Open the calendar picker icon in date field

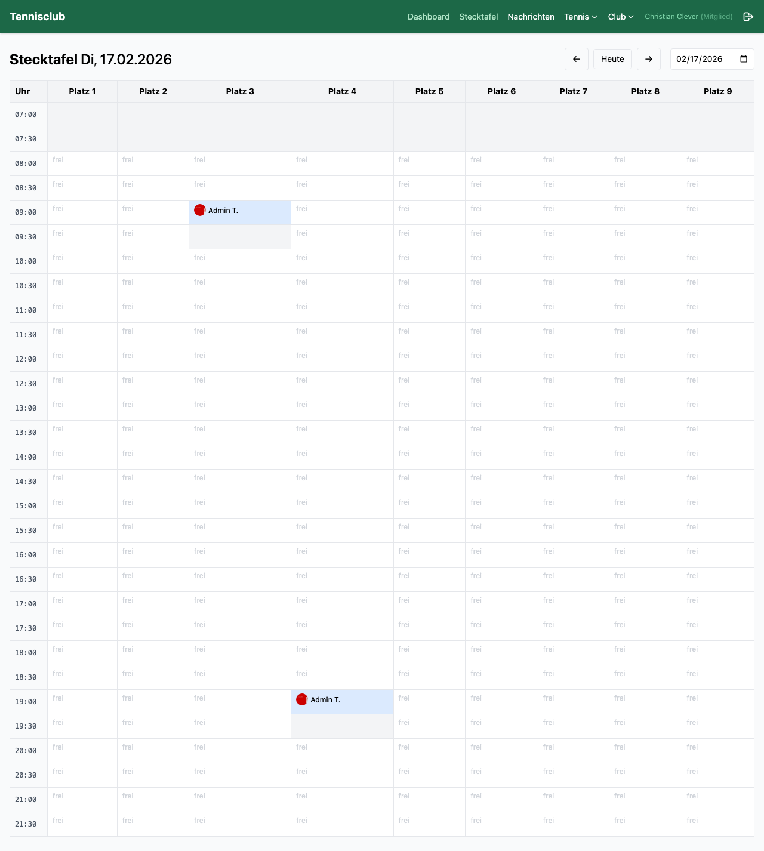point(744,59)
